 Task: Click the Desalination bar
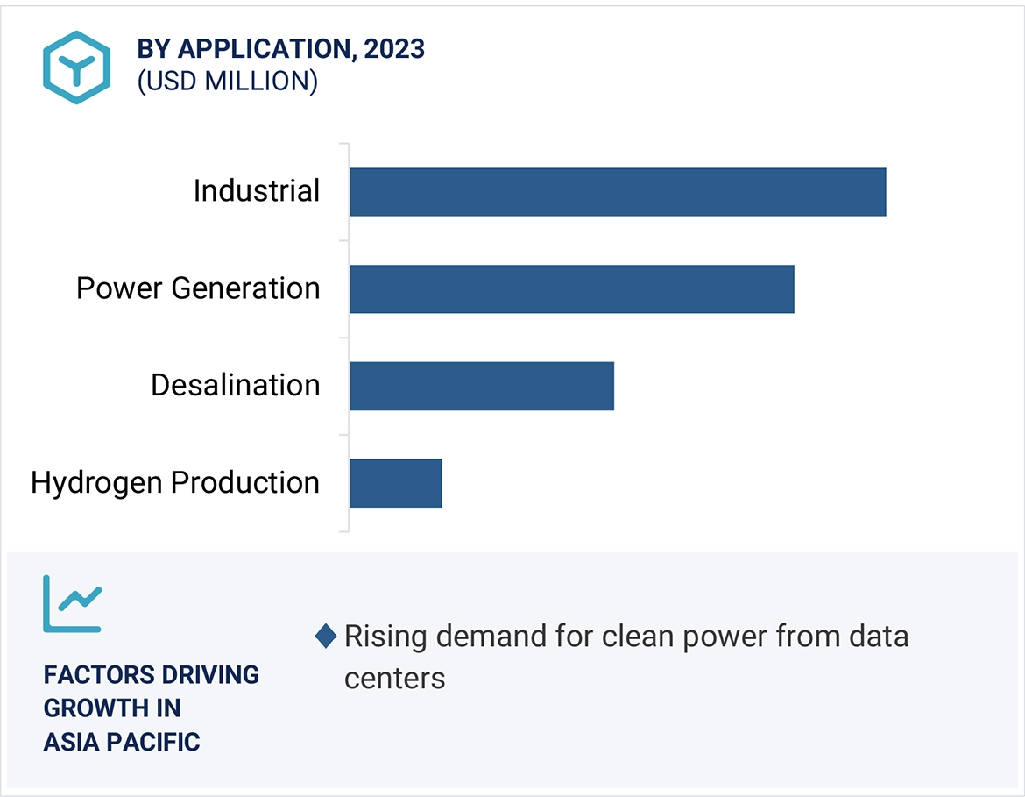[482, 385]
